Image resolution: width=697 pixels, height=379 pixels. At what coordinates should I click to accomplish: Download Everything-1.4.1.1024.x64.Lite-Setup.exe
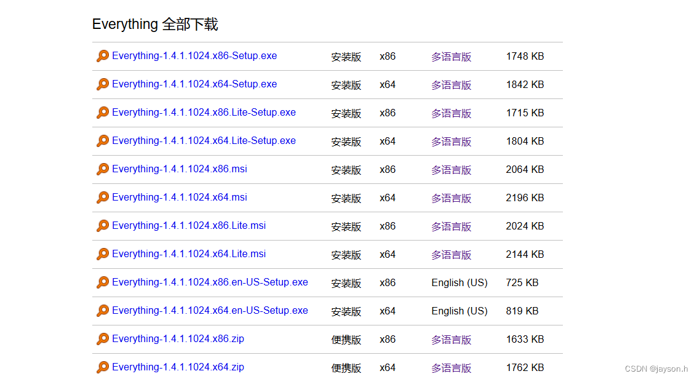coord(204,141)
